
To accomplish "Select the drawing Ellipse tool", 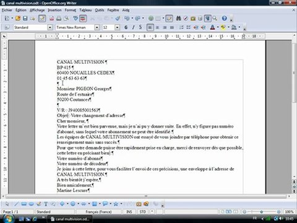I will click(31, 204).
